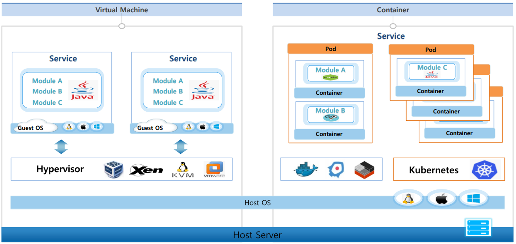Click the Host OS label
This screenshot has width=516, height=244.
[257, 203]
